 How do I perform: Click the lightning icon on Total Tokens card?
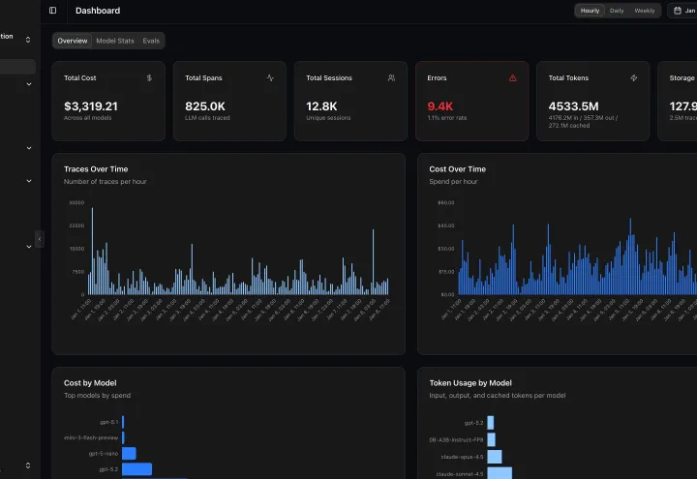[633, 77]
